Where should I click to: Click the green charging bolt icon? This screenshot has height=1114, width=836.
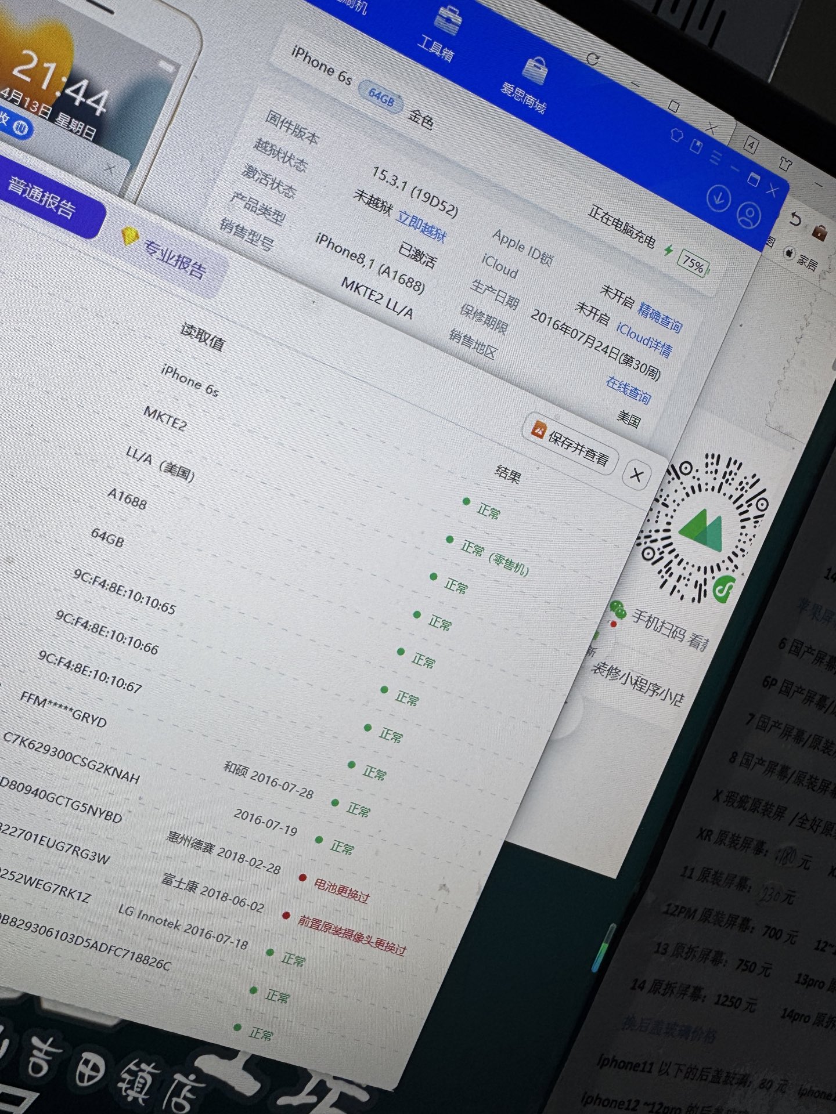669,250
